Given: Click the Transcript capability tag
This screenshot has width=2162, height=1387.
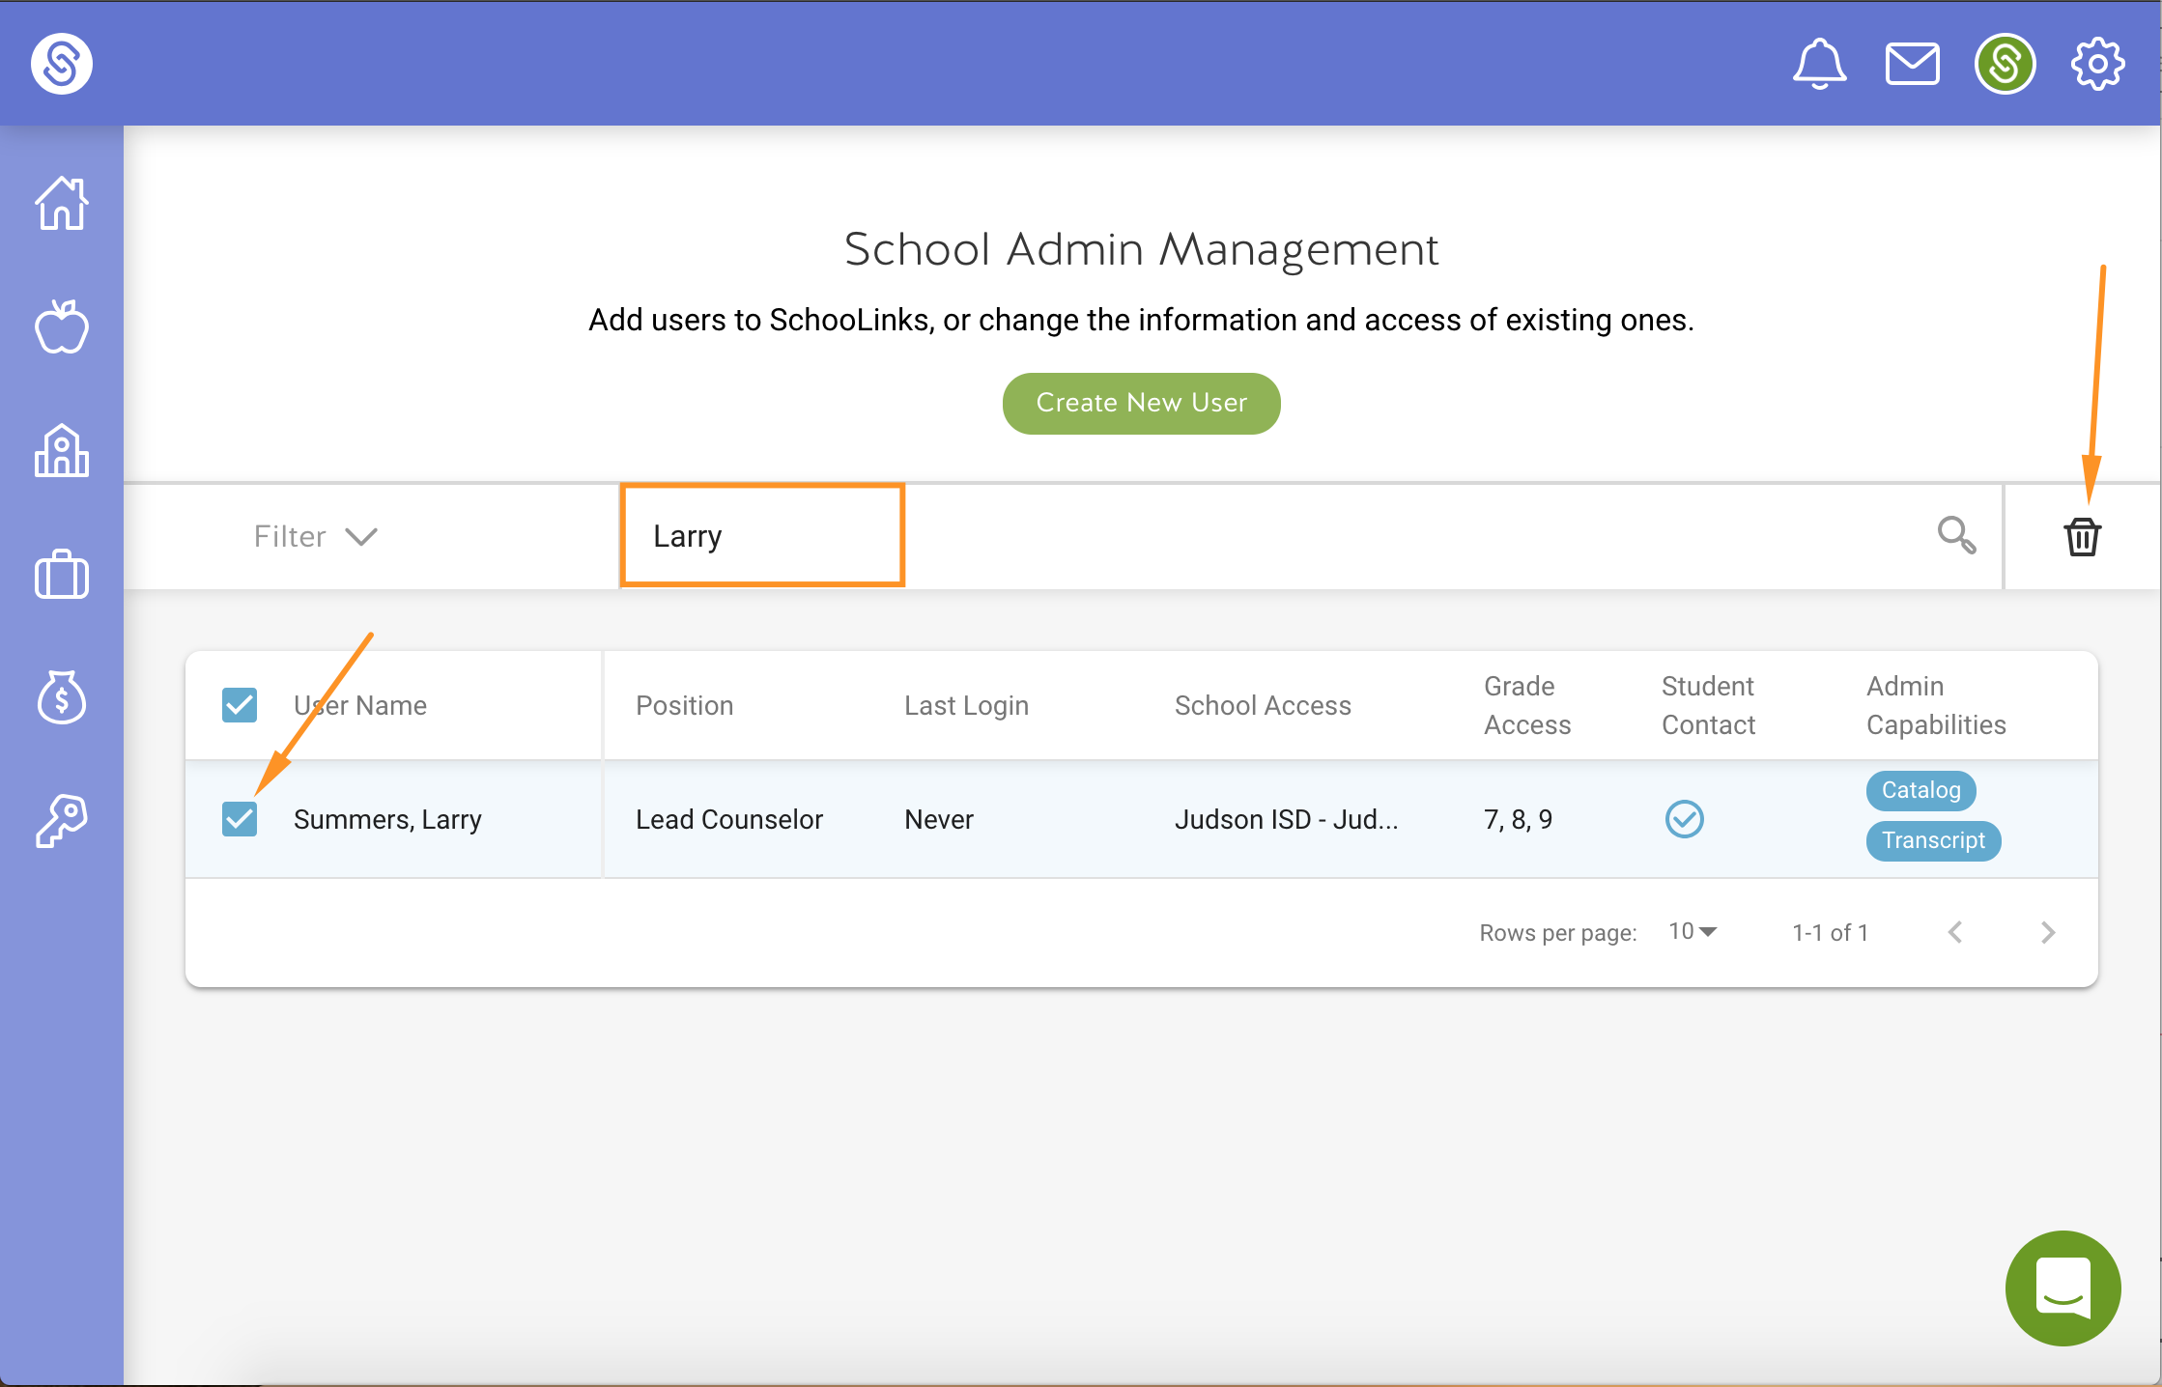Looking at the screenshot, I should click(x=1934, y=840).
